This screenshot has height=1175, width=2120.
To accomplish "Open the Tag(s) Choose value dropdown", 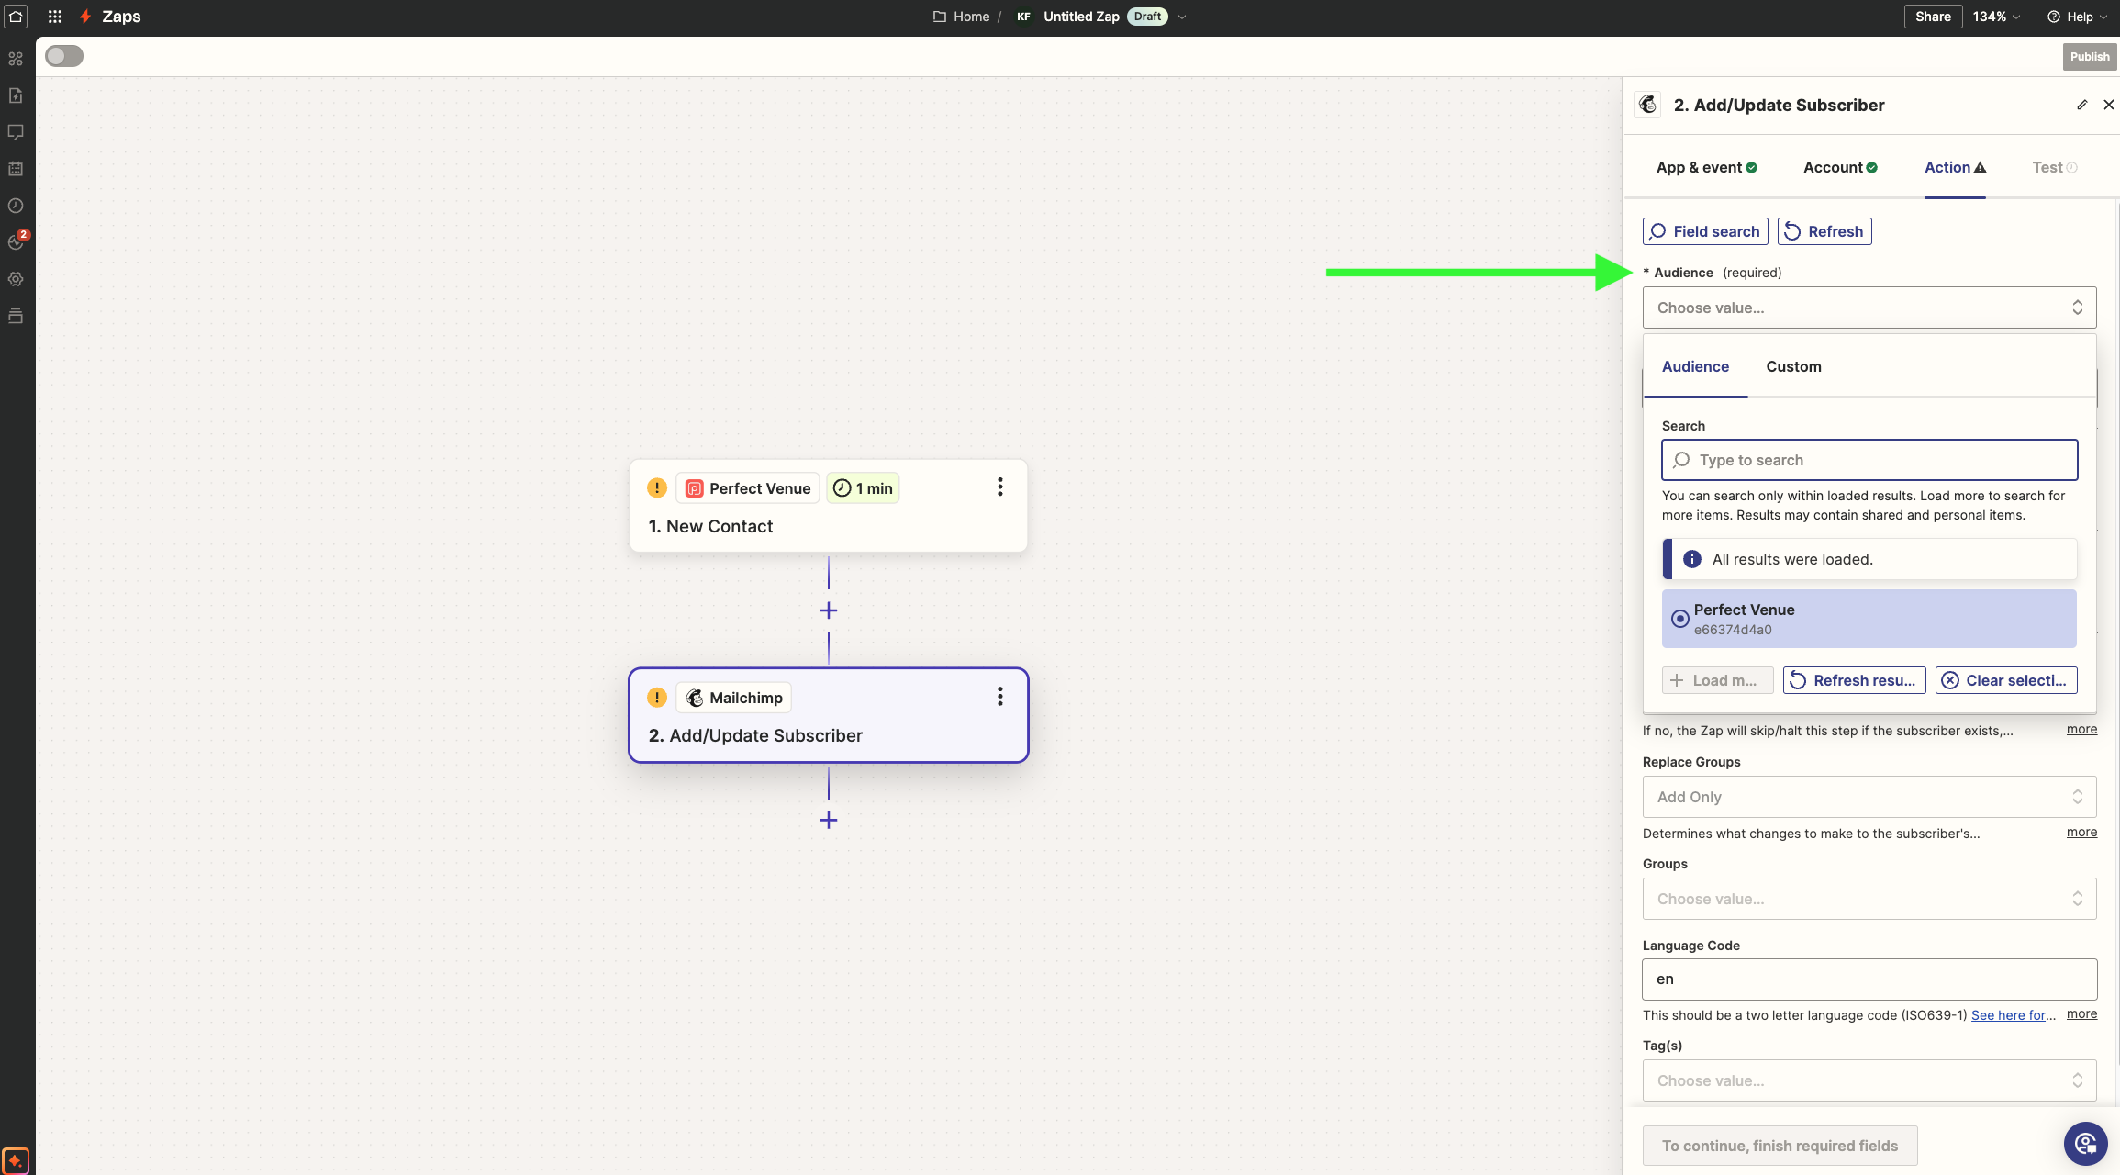I will (1869, 1080).
